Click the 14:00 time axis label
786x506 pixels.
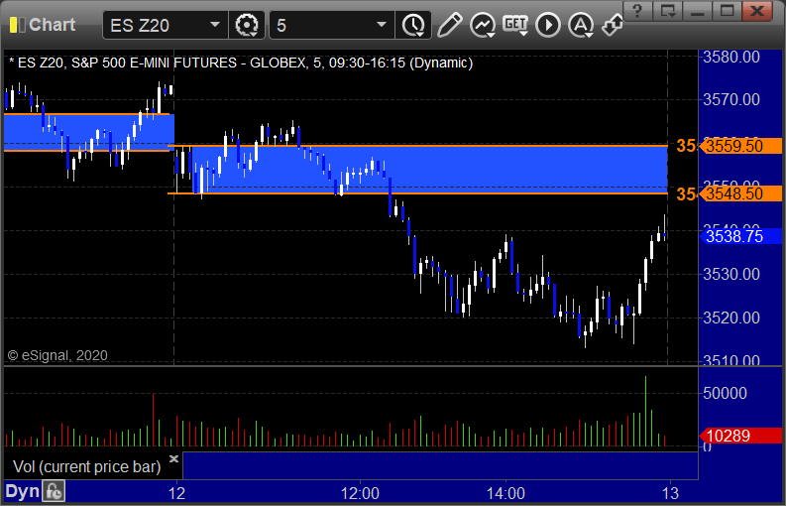(505, 493)
